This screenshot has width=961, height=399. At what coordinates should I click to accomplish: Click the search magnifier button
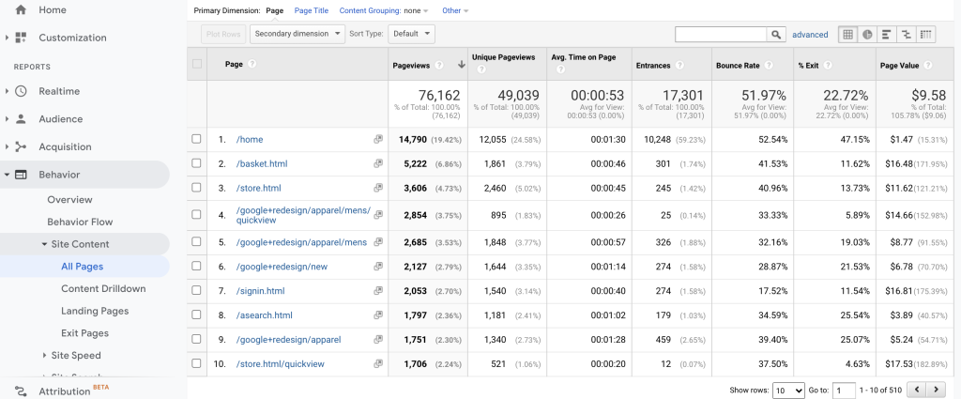tap(776, 35)
